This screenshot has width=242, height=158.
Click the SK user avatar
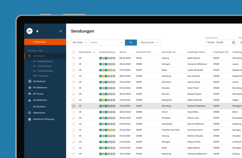(x=30, y=31)
